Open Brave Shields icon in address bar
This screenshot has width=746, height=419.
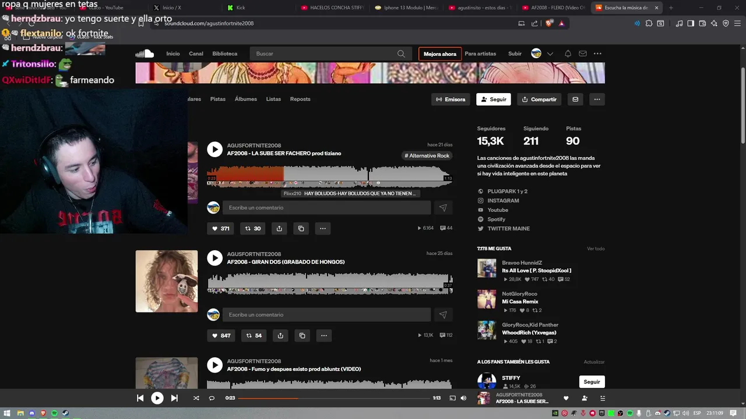pyautogui.click(x=549, y=23)
